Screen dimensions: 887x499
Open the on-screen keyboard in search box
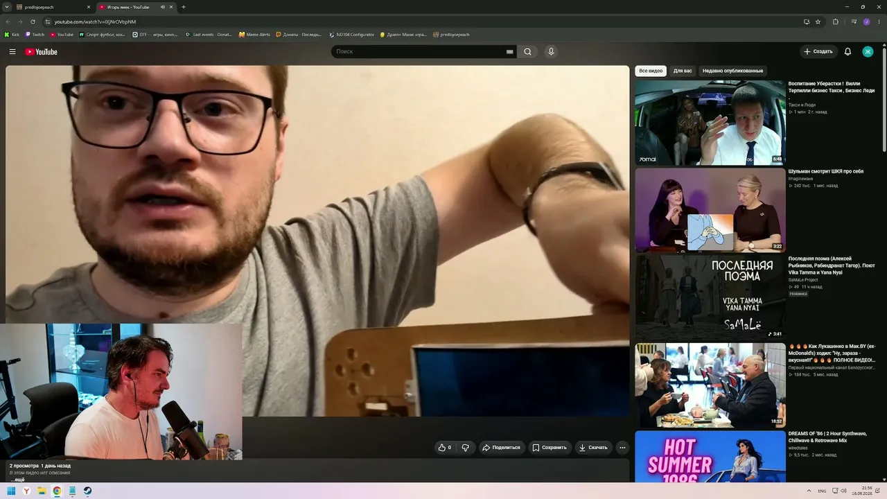[510, 52]
